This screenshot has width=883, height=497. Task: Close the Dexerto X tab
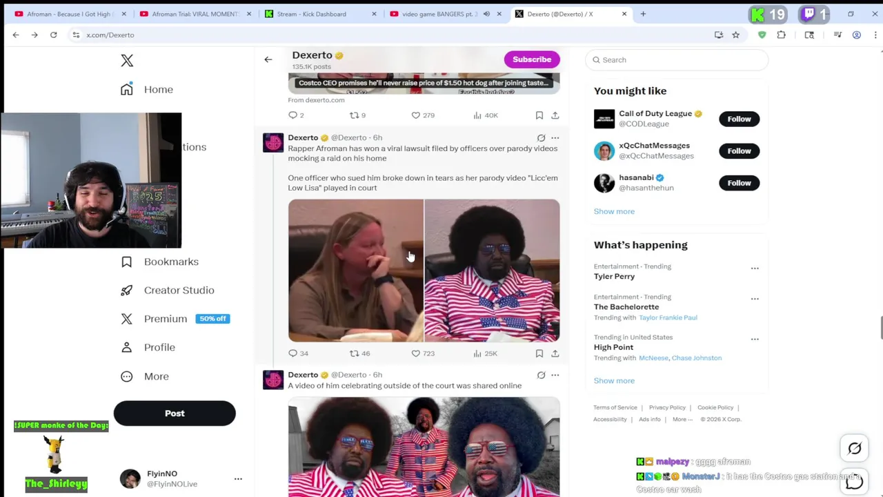(624, 14)
